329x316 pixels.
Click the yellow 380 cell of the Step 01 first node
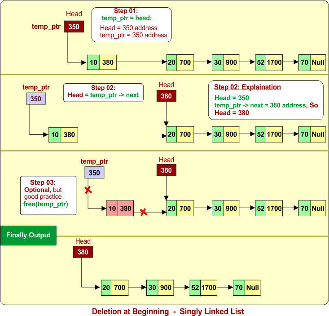[108, 62]
